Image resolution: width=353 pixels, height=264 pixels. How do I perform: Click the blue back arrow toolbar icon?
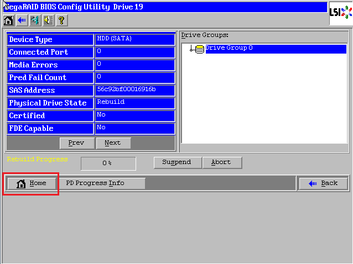(x=22, y=20)
